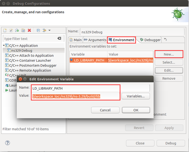
Task: Close the Edit Environment Variable dialog
Action: pos(20,79)
